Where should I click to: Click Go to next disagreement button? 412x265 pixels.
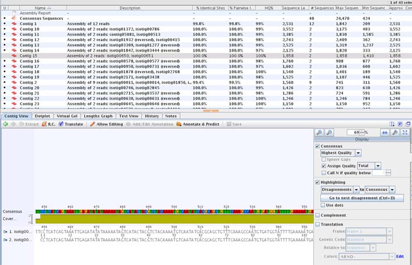[x=362, y=198]
